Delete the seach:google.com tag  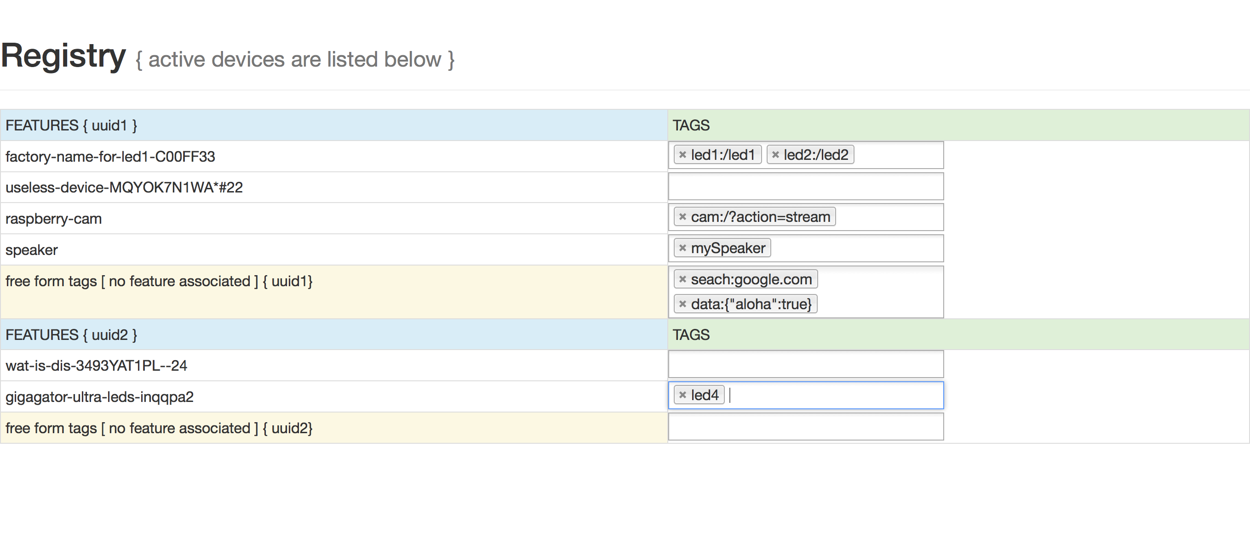click(x=682, y=279)
